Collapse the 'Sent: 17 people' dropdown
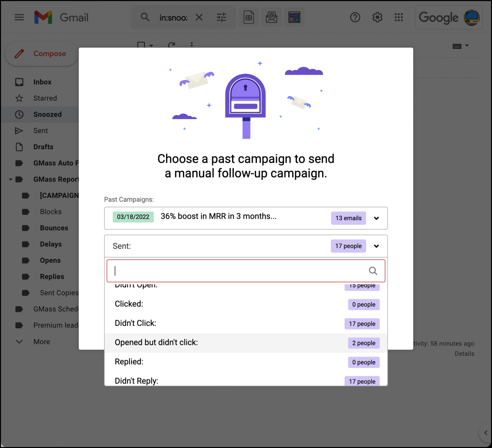This screenshot has height=448, width=492. pyautogui.click(x=376, y=246)
